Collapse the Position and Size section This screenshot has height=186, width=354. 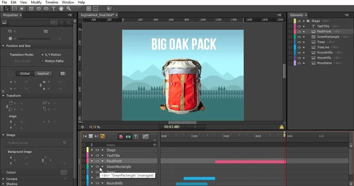pyautogui.click(x=3, y=46)
